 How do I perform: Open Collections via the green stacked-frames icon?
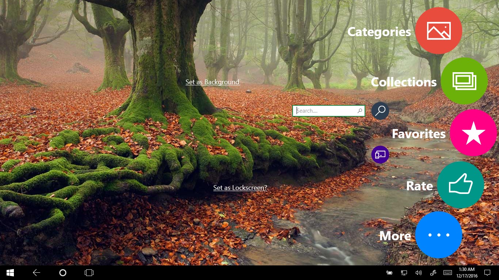tap(464, 81)
